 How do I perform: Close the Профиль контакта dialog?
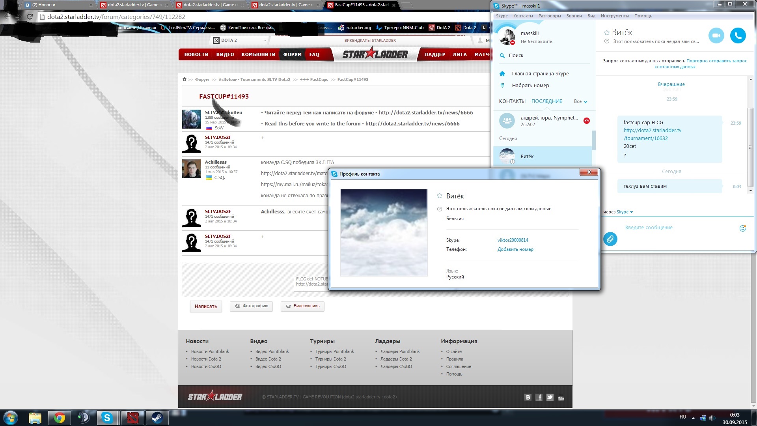click(589, 172)
